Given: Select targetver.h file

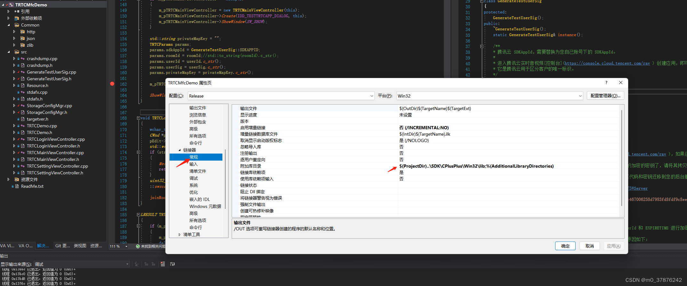Looking at the screenshot, I should coord(37,119).
